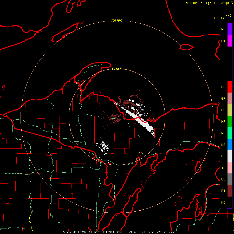This screenshot has width=234, height=234.
Task: Select the BD legend label
Action: [223, 110]
